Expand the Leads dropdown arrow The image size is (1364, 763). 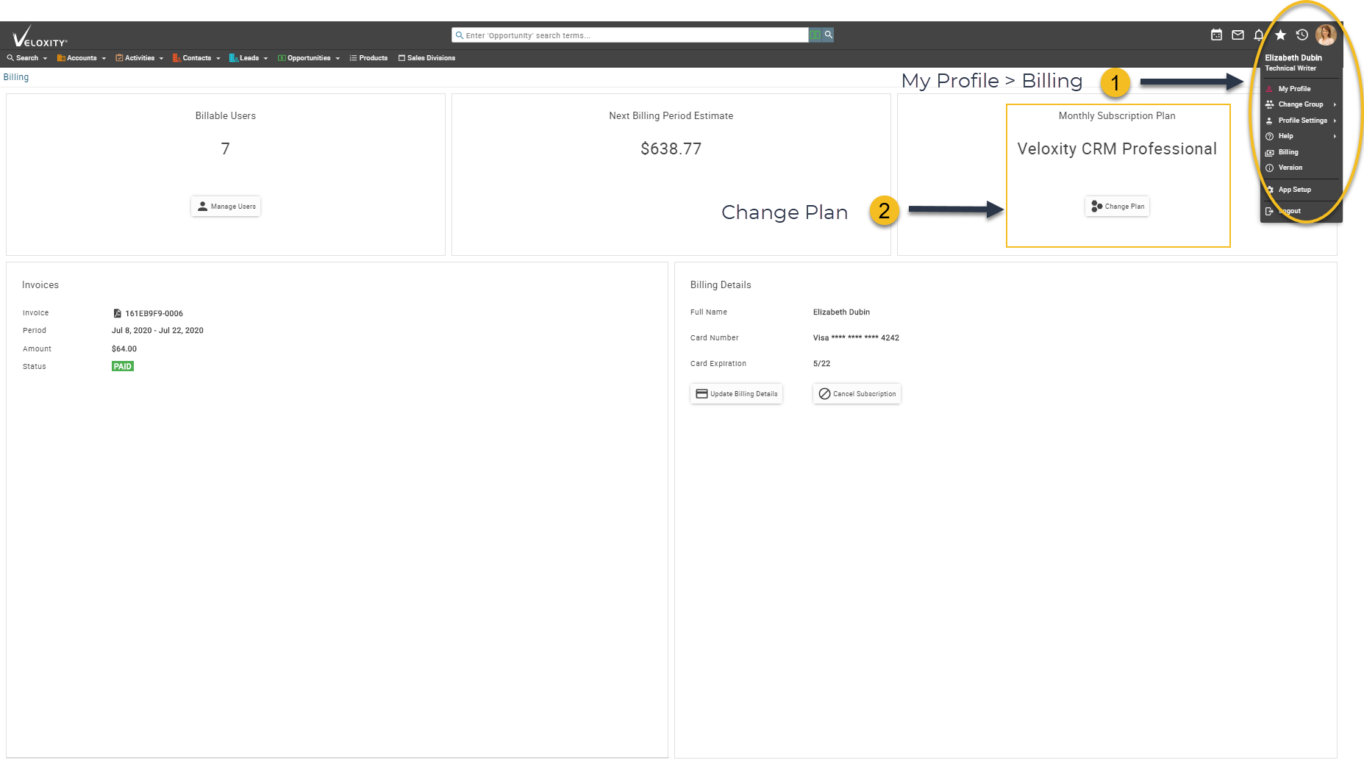point(265,59)
